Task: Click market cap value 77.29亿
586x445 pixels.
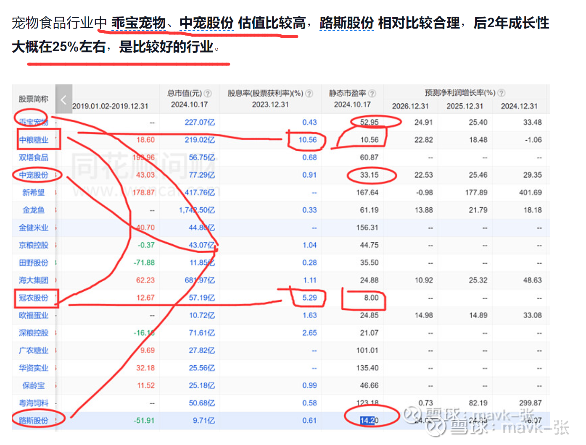Action: tap(202, 175)
